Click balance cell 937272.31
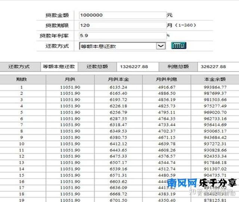The width and height of the screenshot is (239, 202). [215, 144]
